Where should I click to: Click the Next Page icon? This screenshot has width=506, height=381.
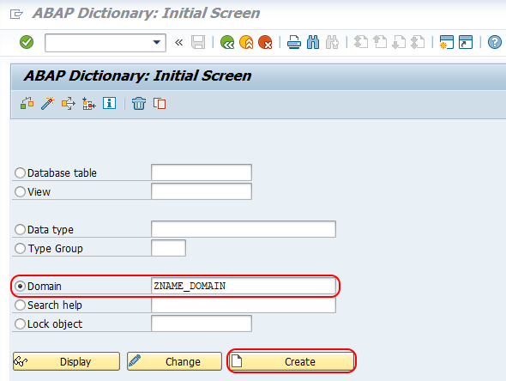pos(399,42)
